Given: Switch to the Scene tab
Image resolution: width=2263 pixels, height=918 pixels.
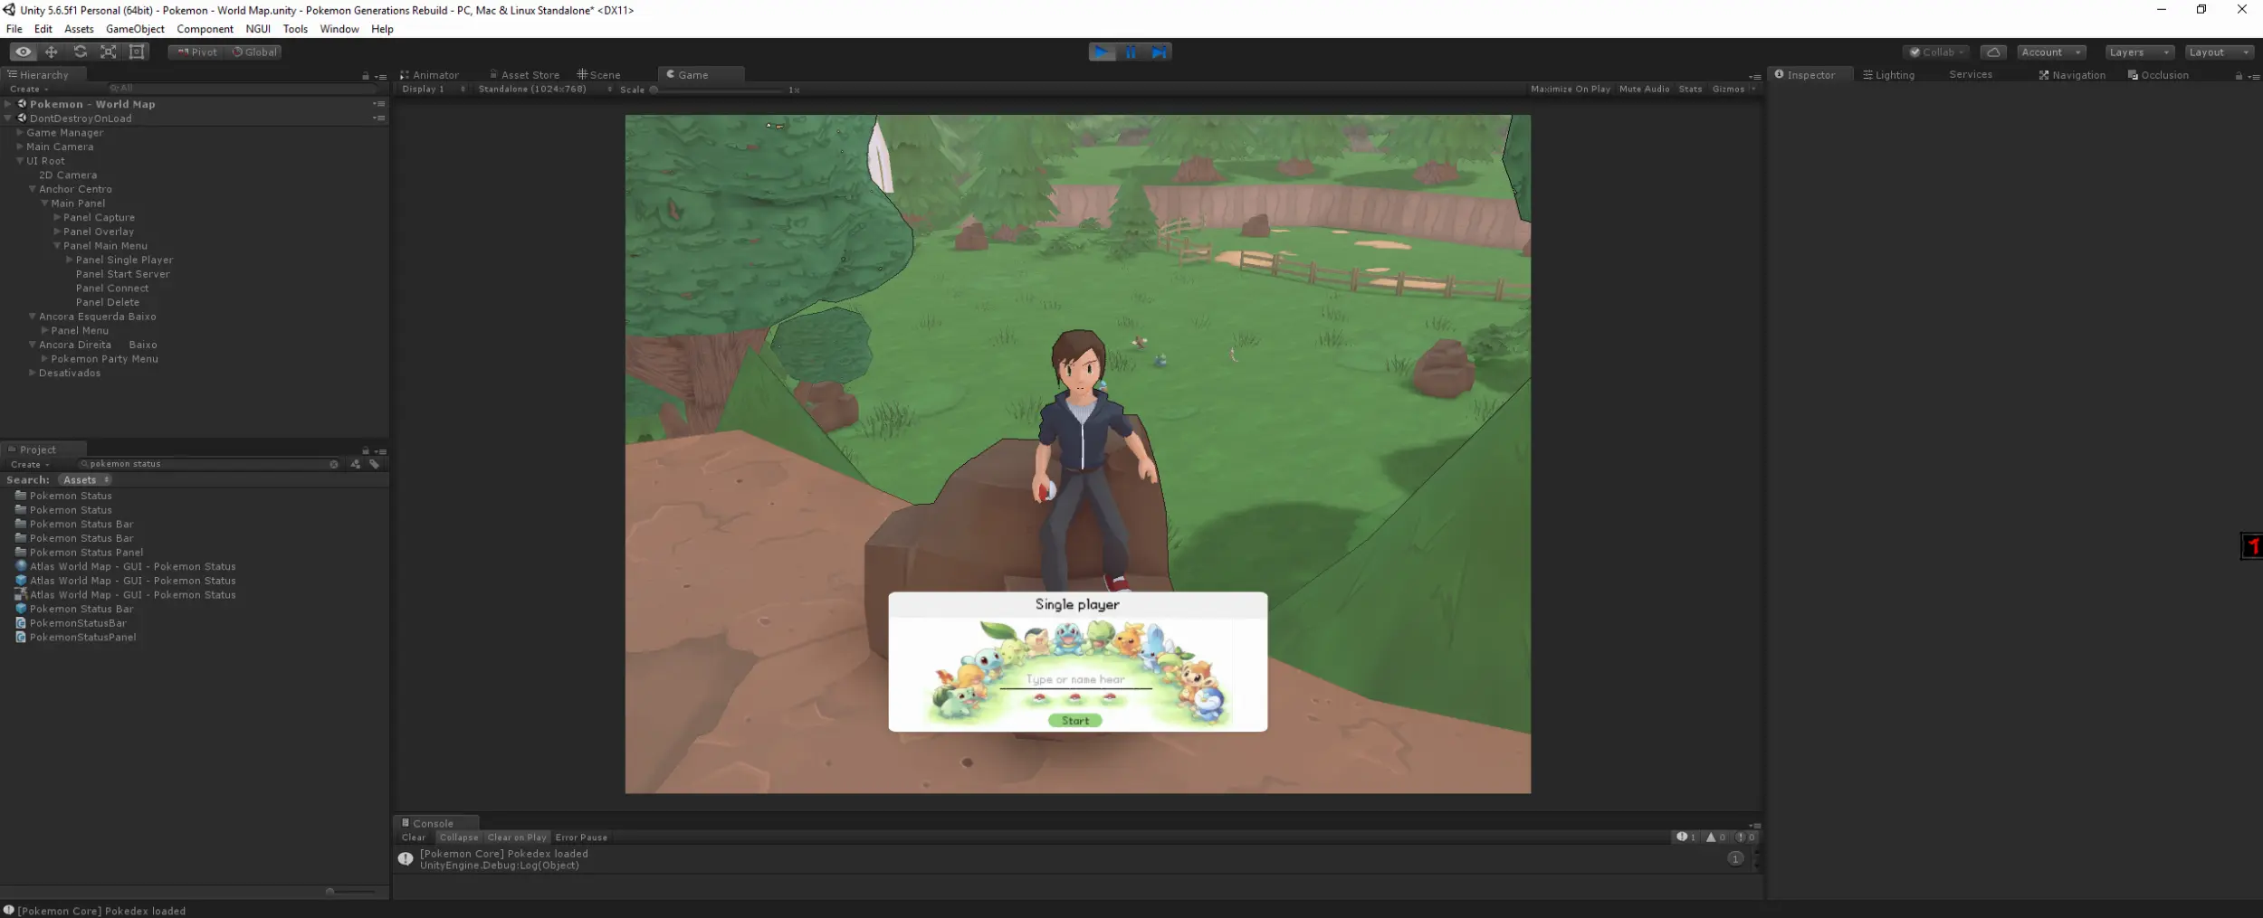Looking at the screenshot, I should [x=599, y=75].
